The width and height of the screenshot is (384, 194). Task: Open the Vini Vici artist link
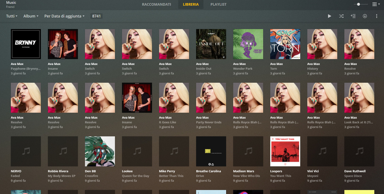coord(313,171)
